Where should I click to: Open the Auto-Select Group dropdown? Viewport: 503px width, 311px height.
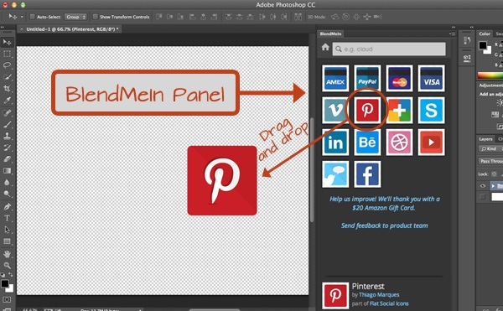tap(75, 17)
